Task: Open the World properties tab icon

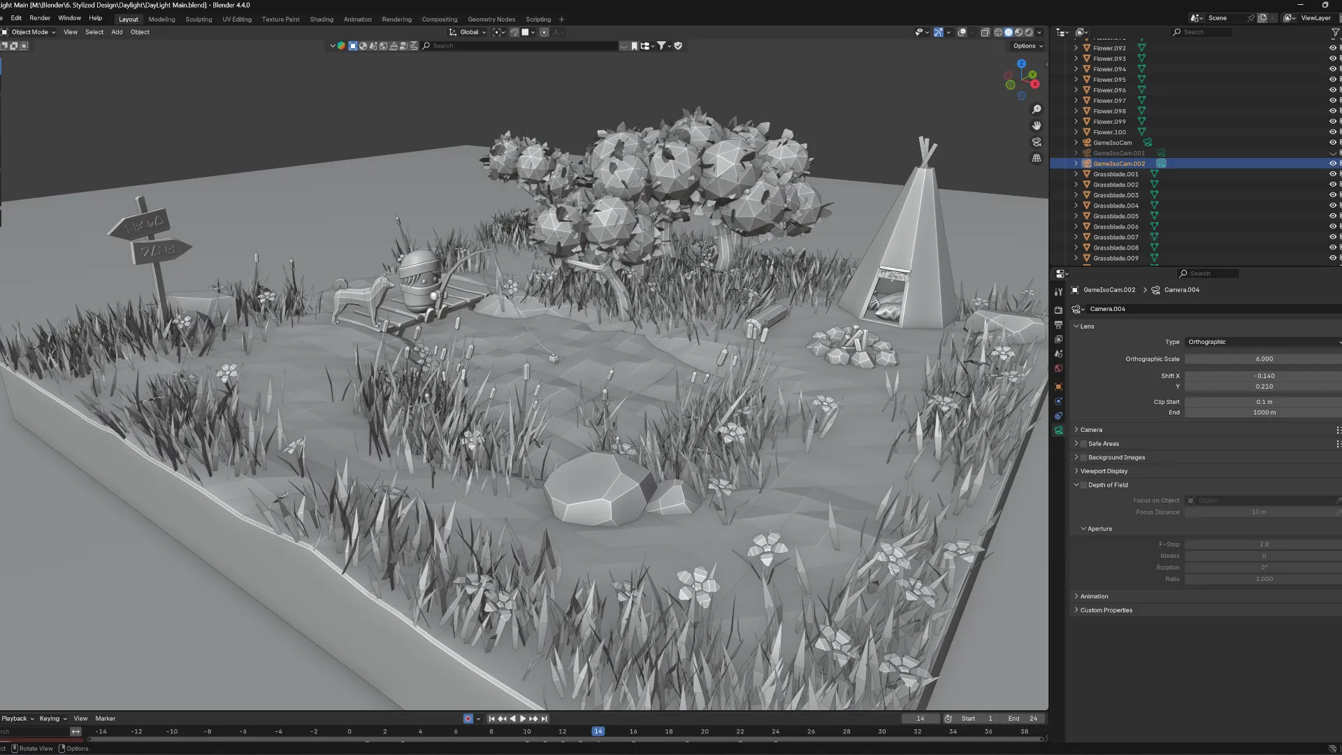Action: point(1058,368)
